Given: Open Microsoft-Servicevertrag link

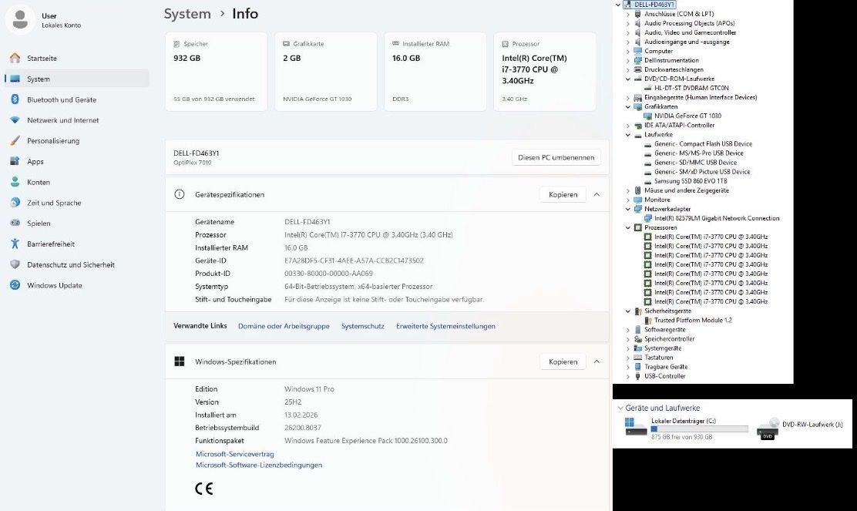Looking at the screenshot, I should [235, 454].
